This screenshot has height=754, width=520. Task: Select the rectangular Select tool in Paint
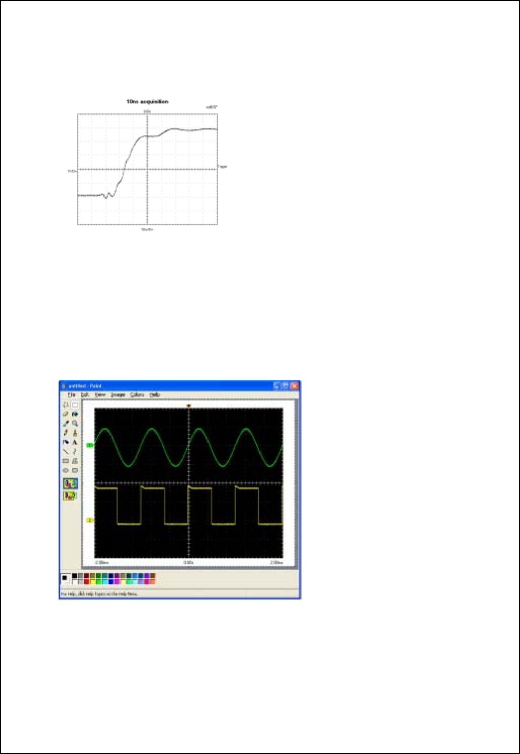coord(75,405)
